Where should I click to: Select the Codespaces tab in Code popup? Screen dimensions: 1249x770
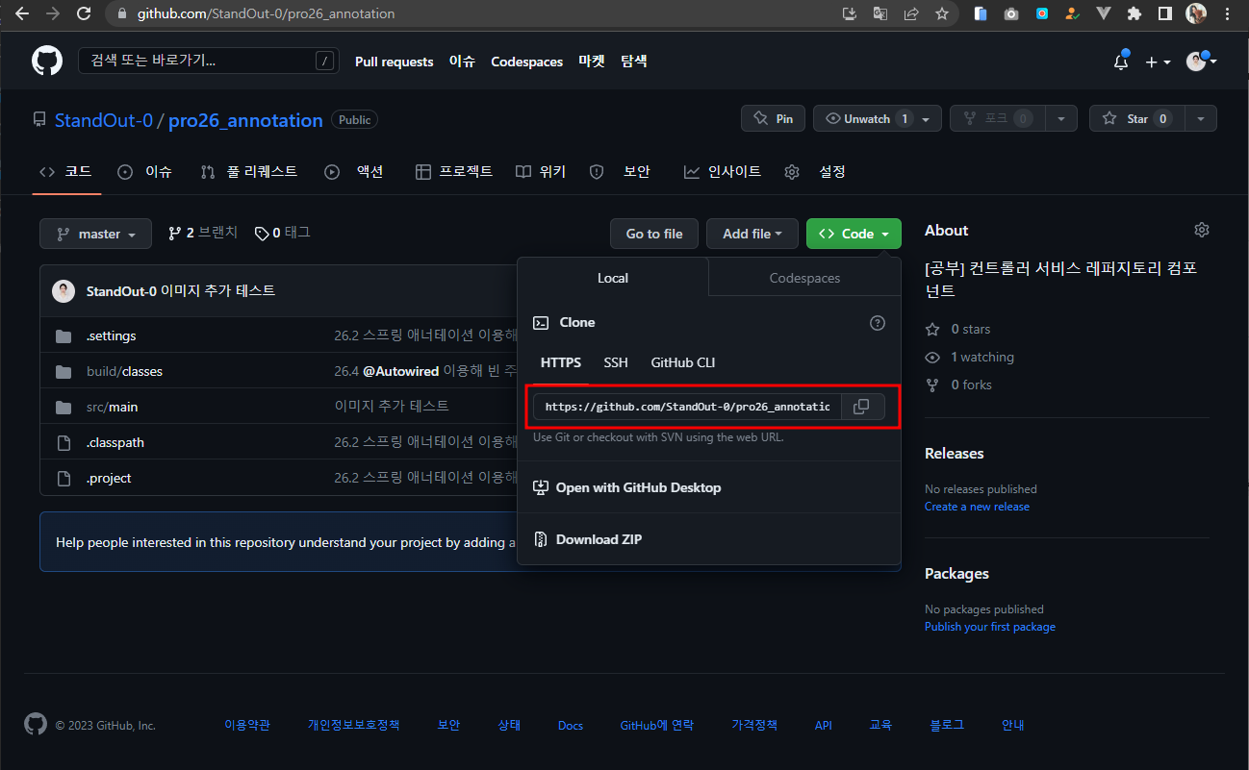(x=805, y=278)
